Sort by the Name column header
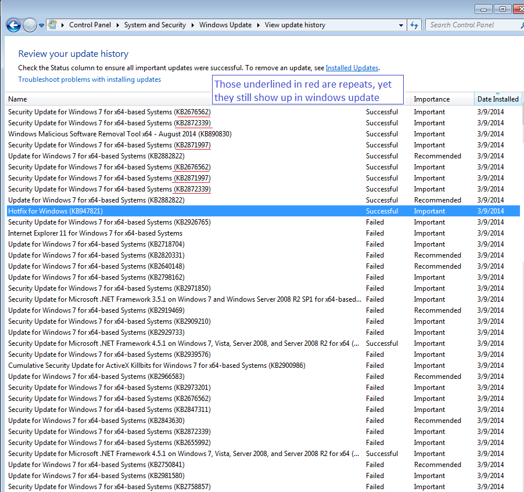 click(x=17, y=99)
